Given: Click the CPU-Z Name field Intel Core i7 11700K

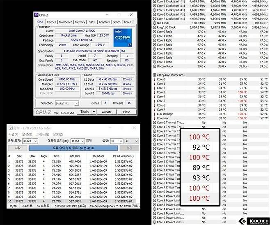Looking at the screenshot, I should click(x=82, y=31).
